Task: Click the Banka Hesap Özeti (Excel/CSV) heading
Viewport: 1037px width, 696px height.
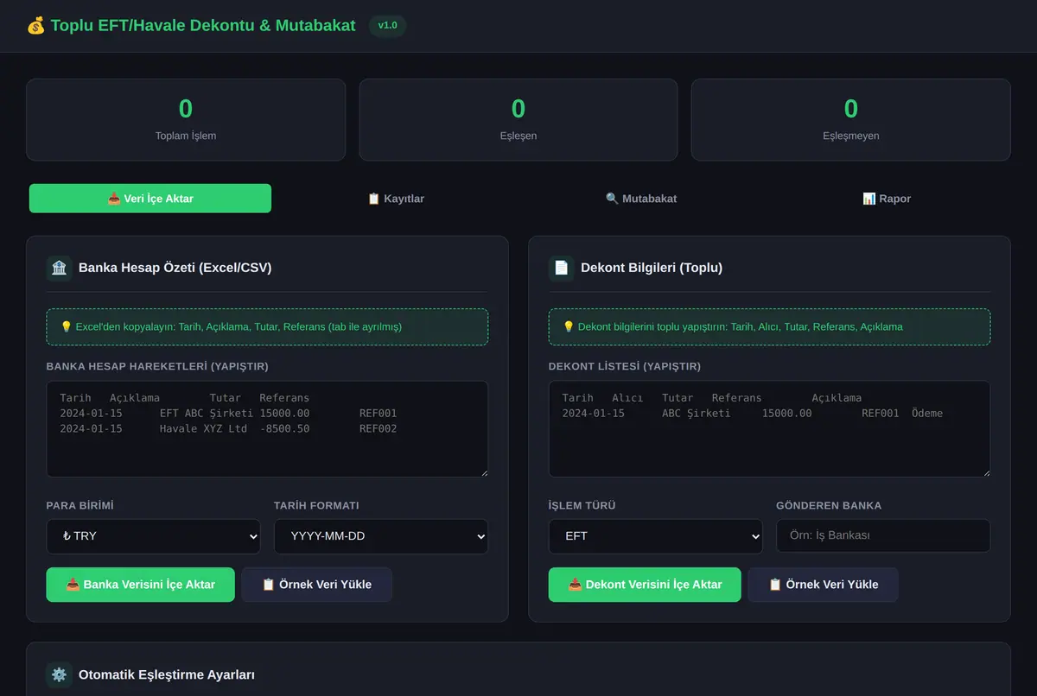Action: click(175, 268)
